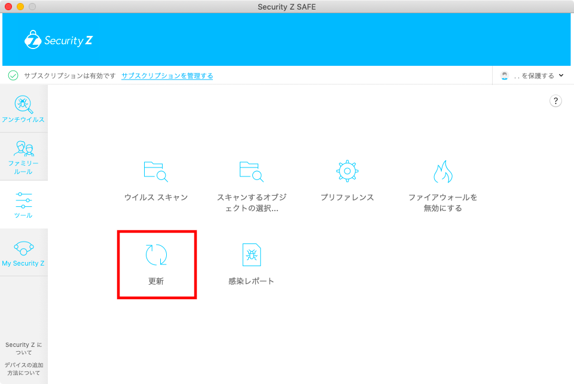
Task: Switch to the Antivirus sidebar tab
Action: [x=23, y=109]
